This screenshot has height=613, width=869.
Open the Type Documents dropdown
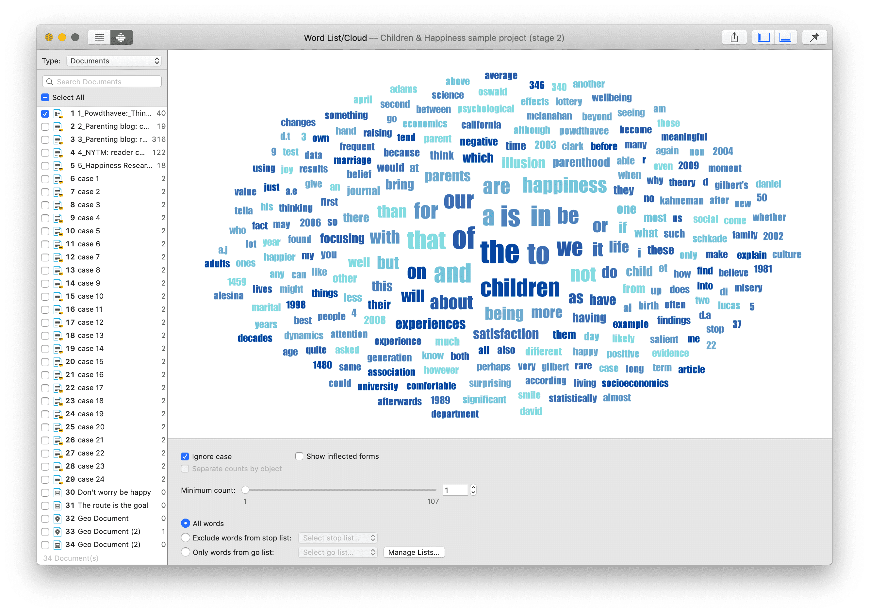[x=114, y=61]
